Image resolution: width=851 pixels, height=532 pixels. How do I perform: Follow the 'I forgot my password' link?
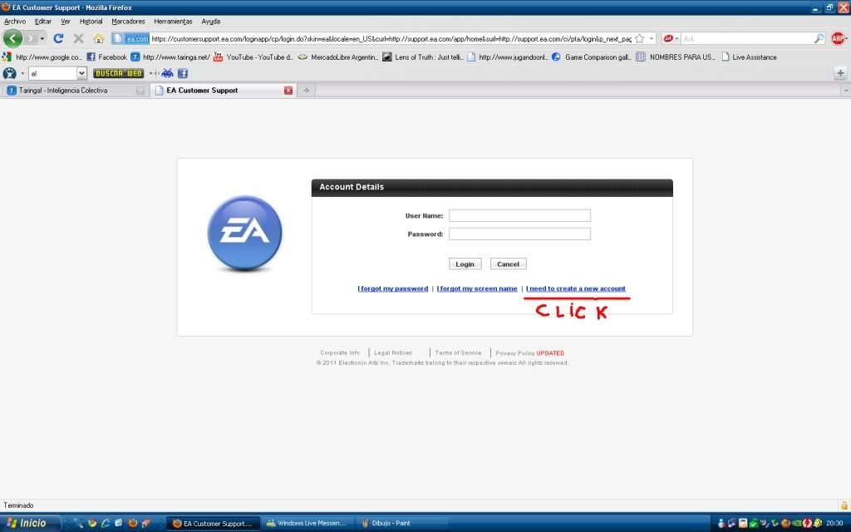pyautogui.click(x=393, y=288)
